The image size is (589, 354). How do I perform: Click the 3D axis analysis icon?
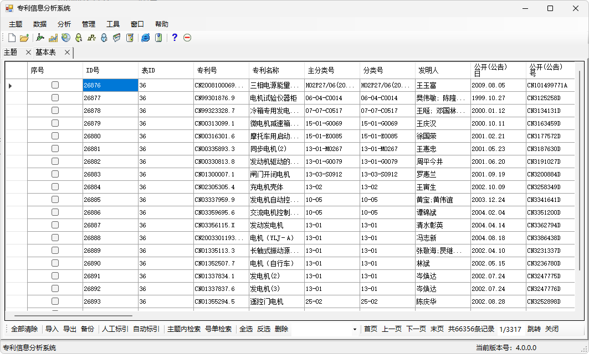pyautogui.click(x=40, y=38)
